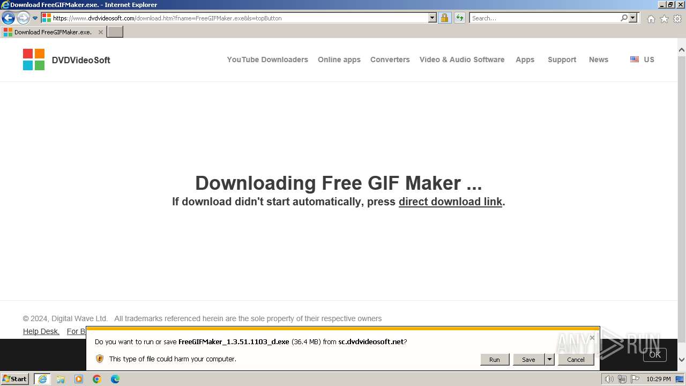This screenshot has width=686, height=386.
Task: Click the clock showing 10:29 PM
Action: (x=659, y=379)
